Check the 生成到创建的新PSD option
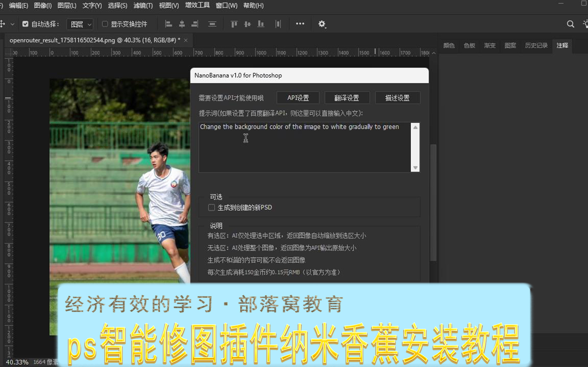The height and width of the screenshot is (367, 588). (212, 208)
